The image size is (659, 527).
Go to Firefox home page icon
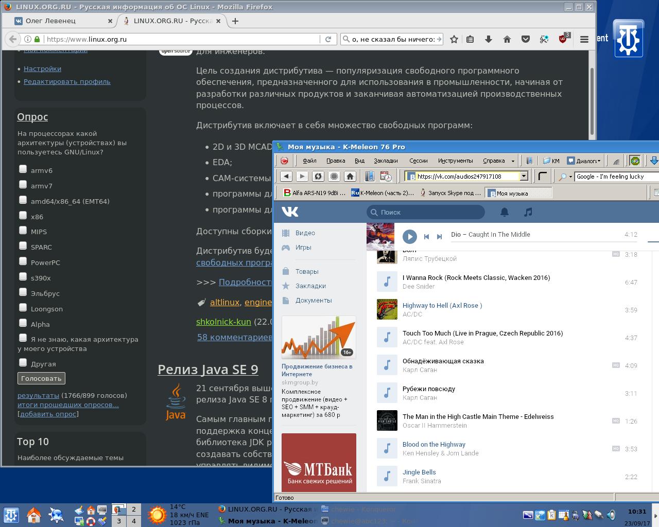click(507, 39)
